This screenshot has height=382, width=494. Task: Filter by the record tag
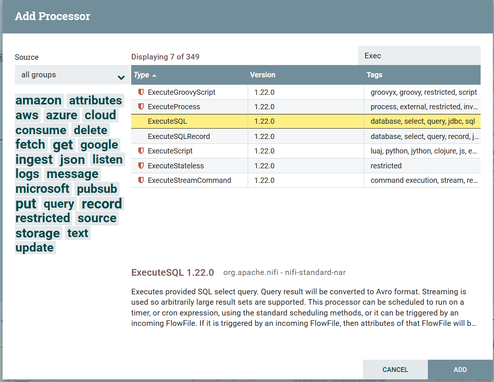tap(102, 204)
